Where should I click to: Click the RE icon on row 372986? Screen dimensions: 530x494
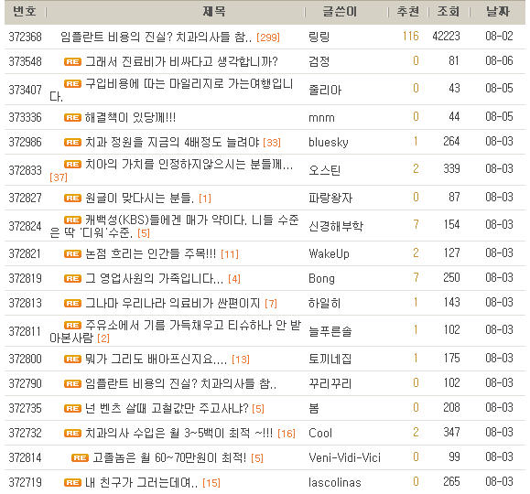click(x=72, y=142)
